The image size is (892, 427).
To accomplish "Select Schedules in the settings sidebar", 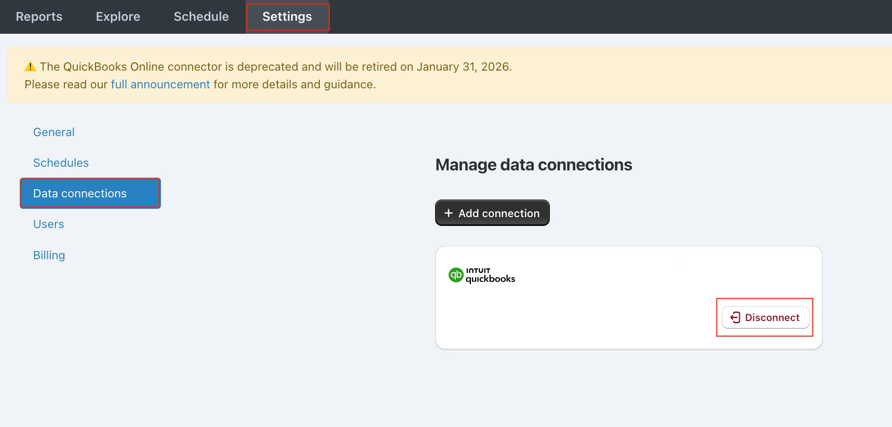I will [61, 163].
